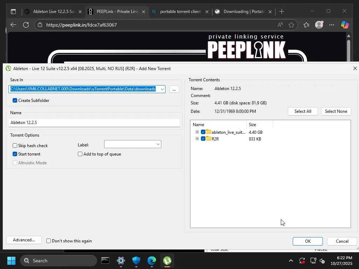Screen dimensions: 359x269
Task: Open the terminal app from taskbar
Action: pyautogui.click(x=105, y=261)
